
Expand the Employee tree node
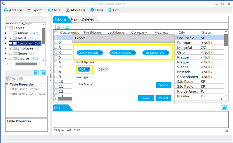[6, 48]
